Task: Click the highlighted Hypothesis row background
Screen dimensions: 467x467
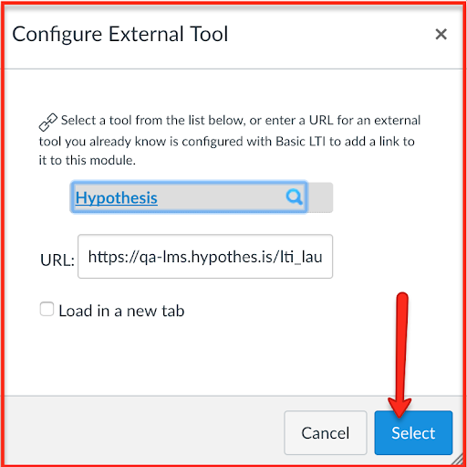Action: [189, 197]
